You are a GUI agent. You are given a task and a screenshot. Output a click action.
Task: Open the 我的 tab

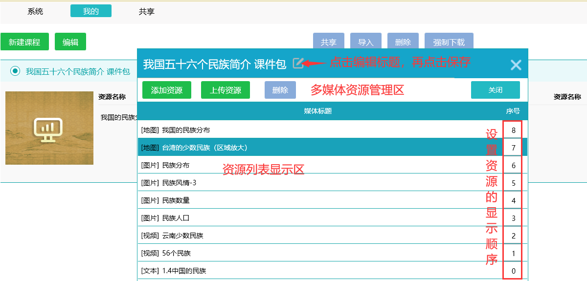point(91,11)
